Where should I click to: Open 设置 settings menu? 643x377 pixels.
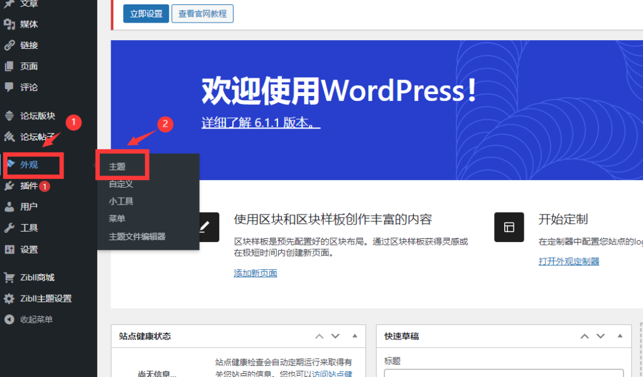coord(29,250)
